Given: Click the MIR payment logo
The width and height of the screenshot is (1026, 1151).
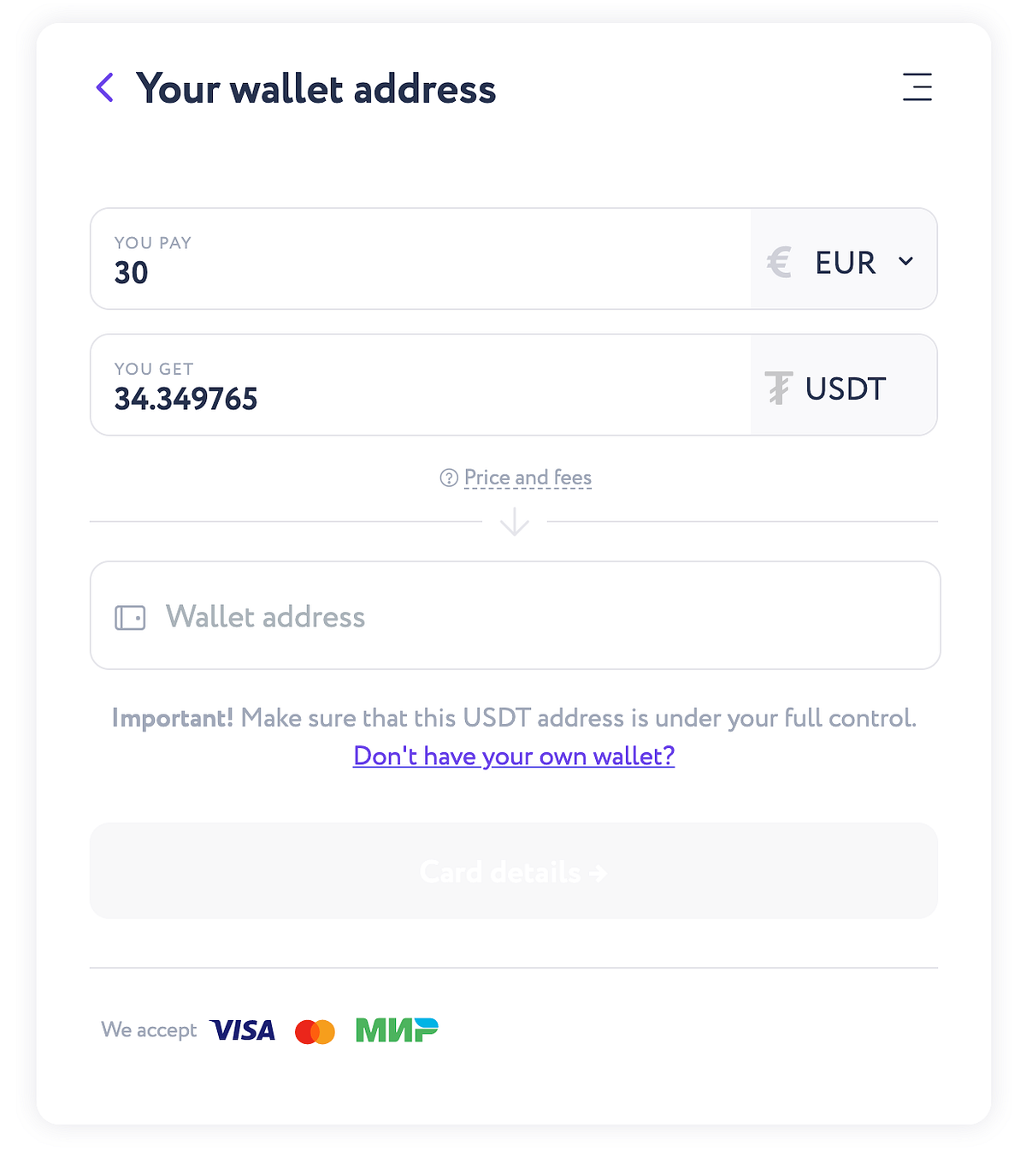Looking at the screenshot, I should 397,1030.
